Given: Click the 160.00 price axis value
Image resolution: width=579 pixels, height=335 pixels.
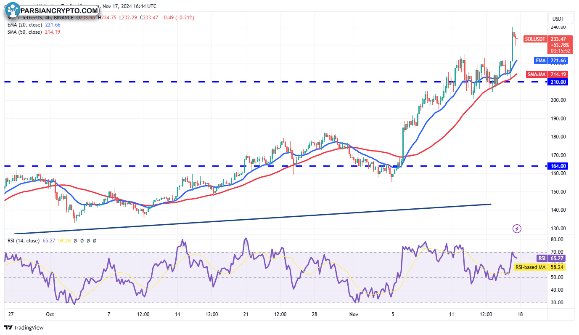Looking at the screenshot, I should click(558, 173).
